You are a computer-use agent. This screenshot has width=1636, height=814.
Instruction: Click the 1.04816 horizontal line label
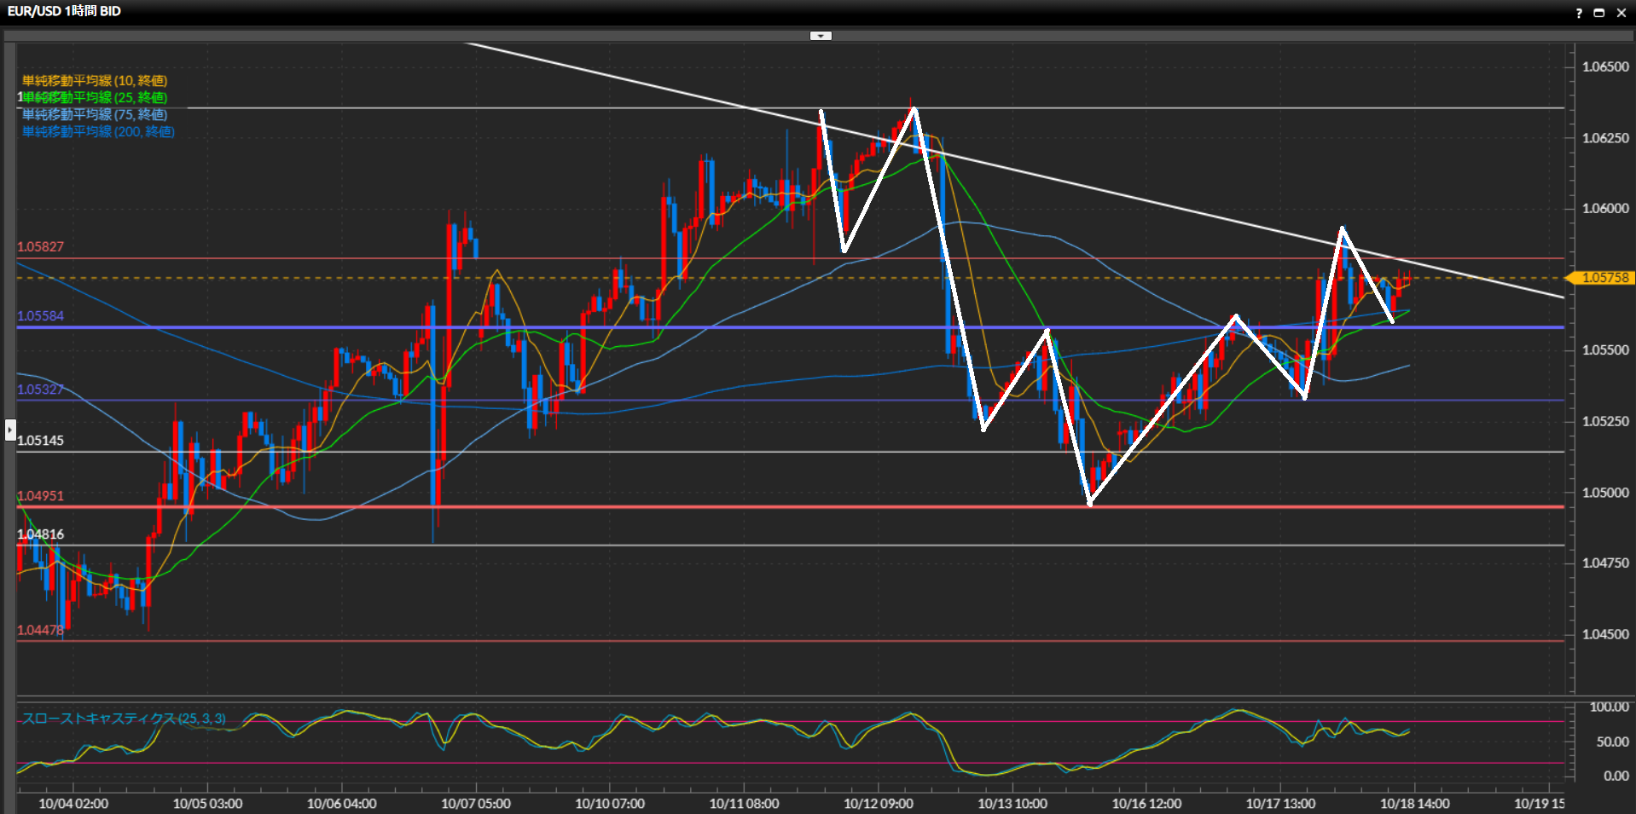40,534
